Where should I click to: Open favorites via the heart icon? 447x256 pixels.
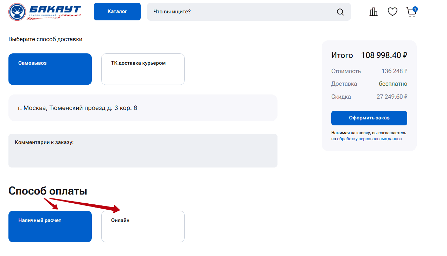point(392,12)
